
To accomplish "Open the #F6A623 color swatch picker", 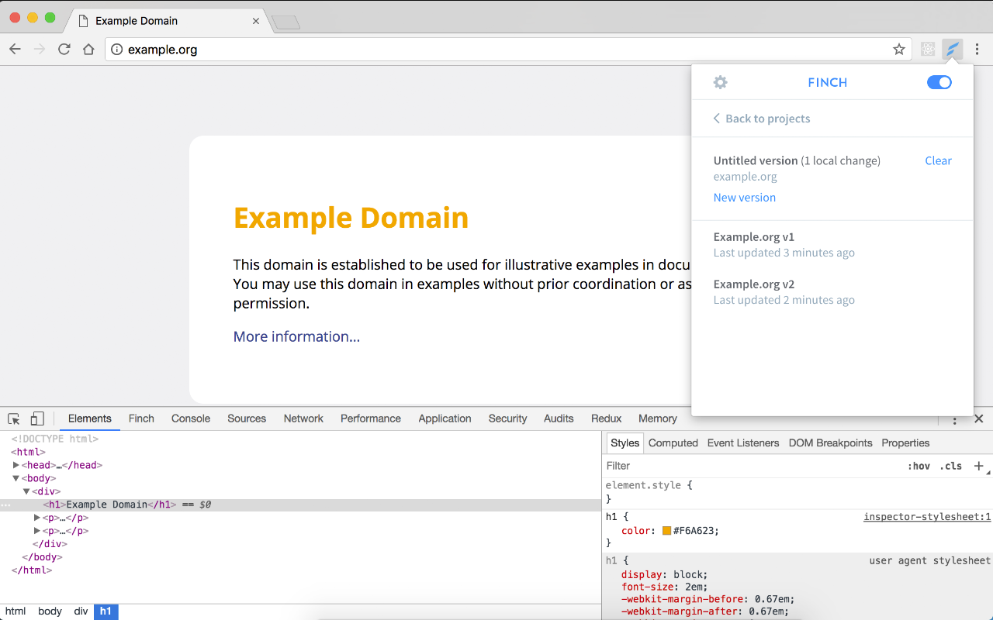I will [666, 531].
